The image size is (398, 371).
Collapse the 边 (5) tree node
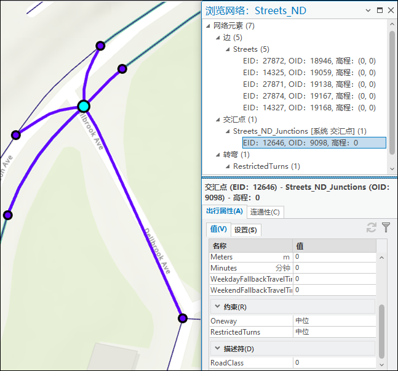point(217,38)
